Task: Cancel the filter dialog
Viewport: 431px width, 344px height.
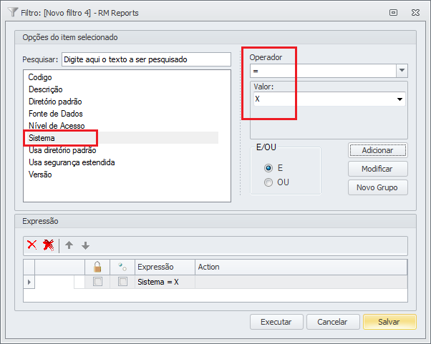Action: [333, 322]
